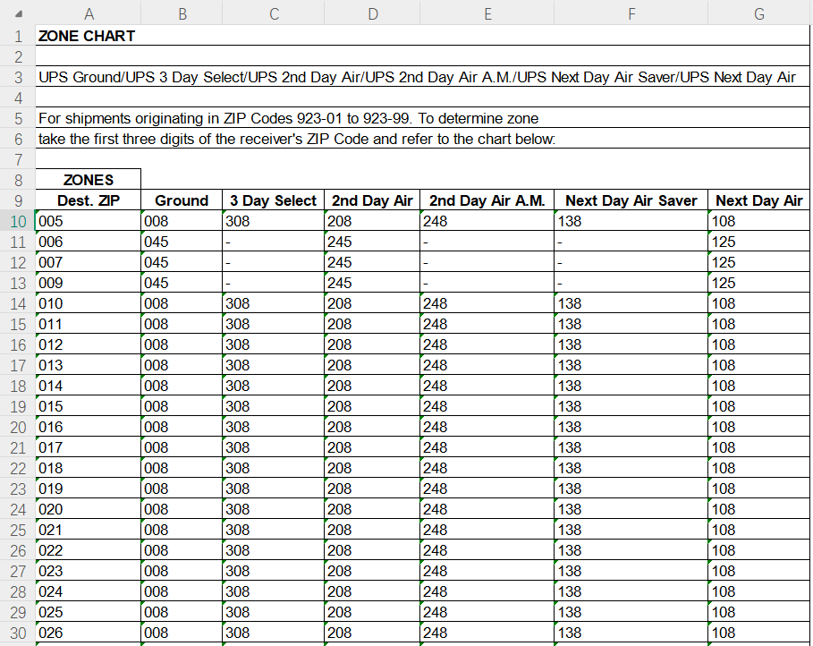Select the 2nd Day Air A.M. heading cell
Image resolution: width=813 pixels, height=646 pixels.
coord(487,200)
